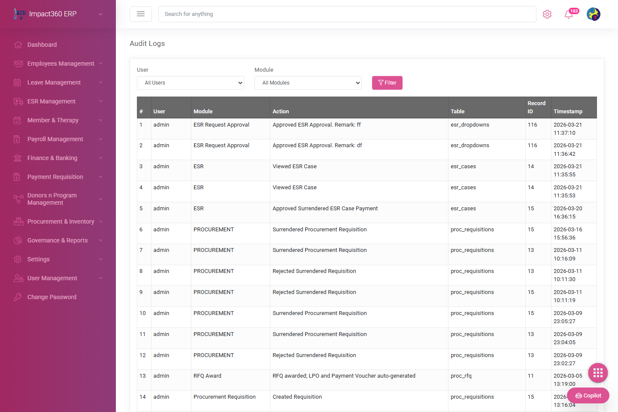Screen dimensions: 618x412
Task: Expand Leave Management chevron
Action: click(x=100, y=82)
